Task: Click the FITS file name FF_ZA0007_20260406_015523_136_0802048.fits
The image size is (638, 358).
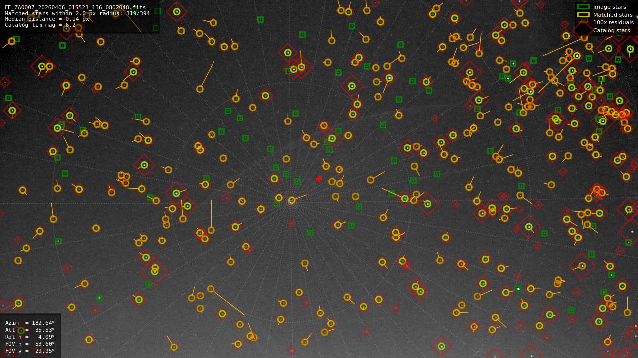Action: point(75,8)
